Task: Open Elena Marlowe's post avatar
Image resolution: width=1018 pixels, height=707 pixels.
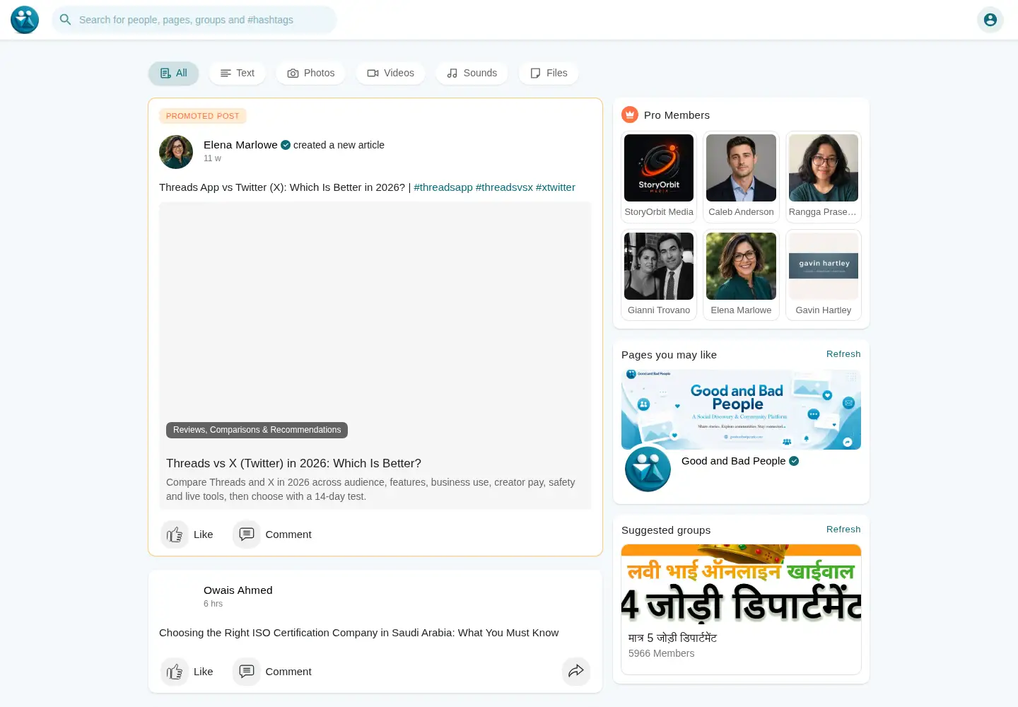Action: click(176, 152)
